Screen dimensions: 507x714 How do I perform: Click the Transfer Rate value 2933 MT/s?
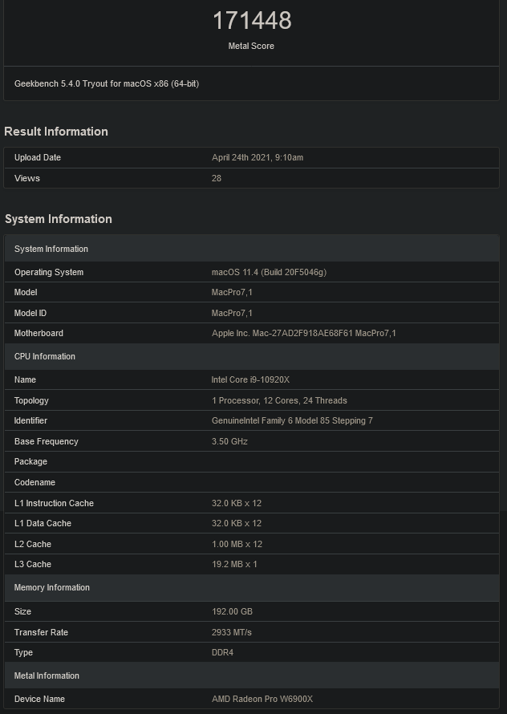coord(232,632)
